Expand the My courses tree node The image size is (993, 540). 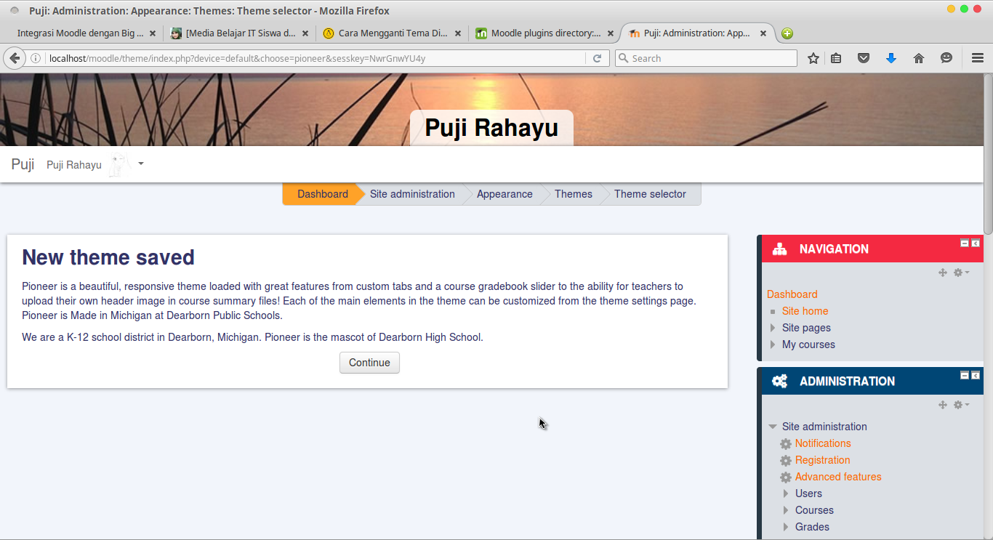773,344
